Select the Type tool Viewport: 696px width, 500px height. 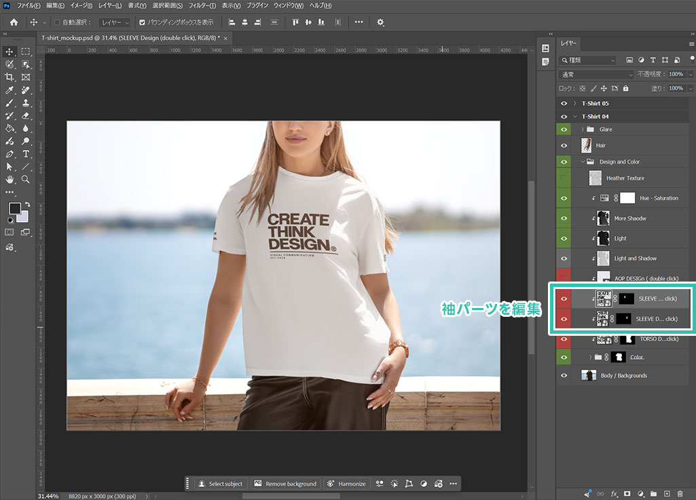click(26, 154)
